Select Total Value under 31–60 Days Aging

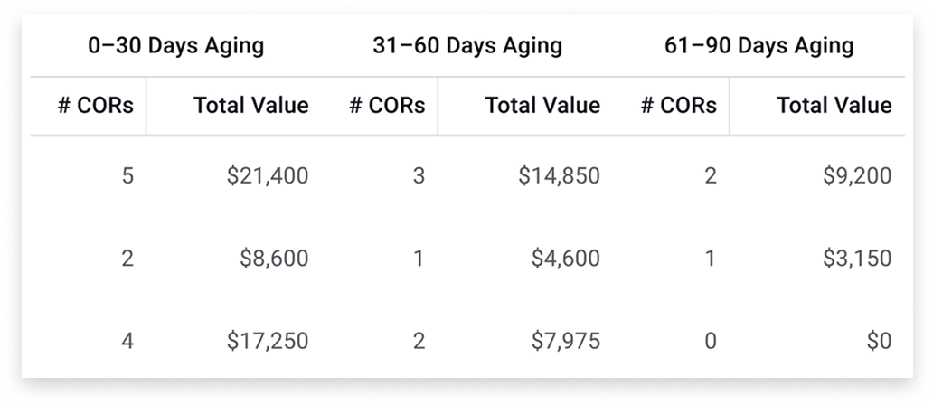click(x=542, y=105)
